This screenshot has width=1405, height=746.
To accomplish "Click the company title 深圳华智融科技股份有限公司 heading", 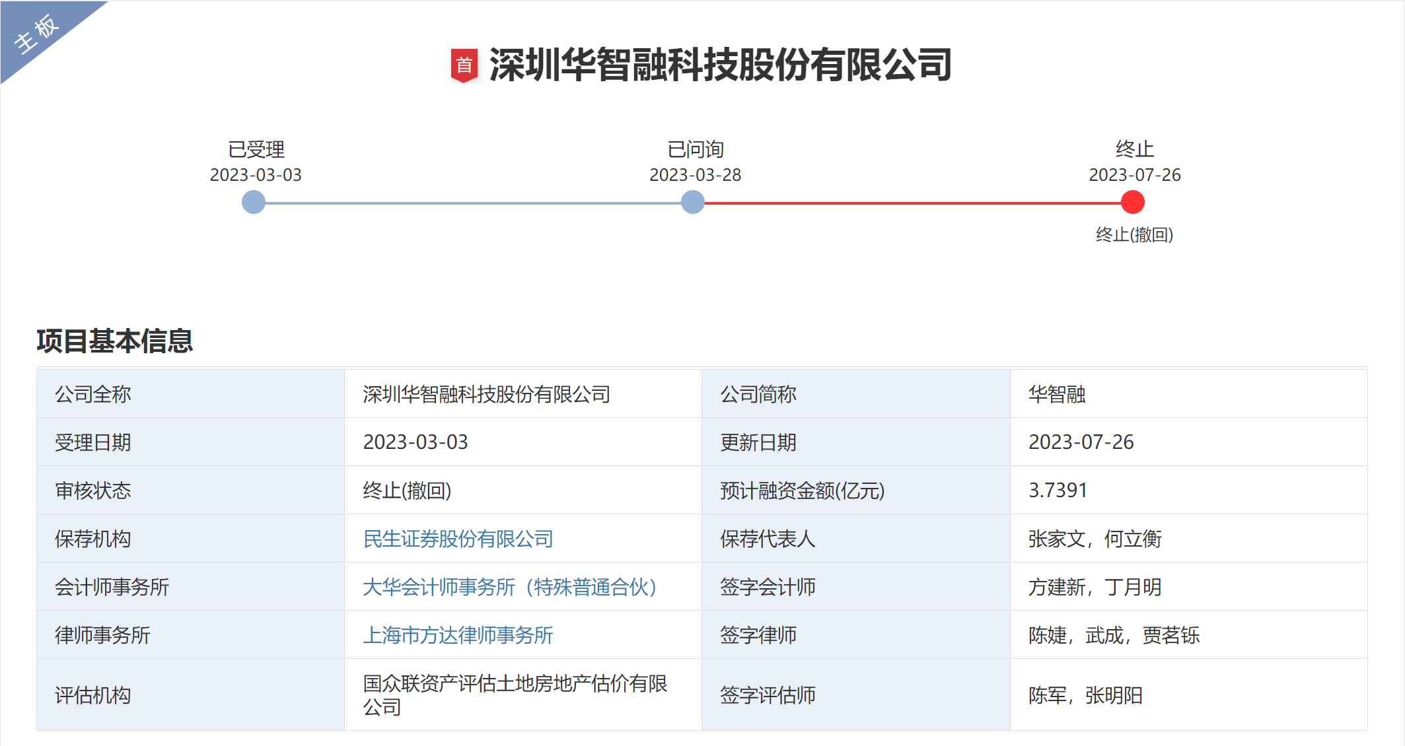I will tap(720, 65).
